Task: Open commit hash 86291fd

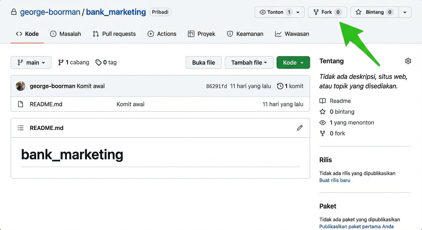Action: pyautogui.click(x=216, y=86)
